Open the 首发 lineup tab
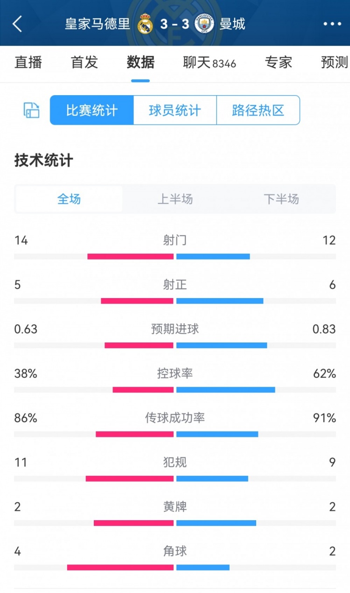This screenshot has width=350, height=593. click(x=84, y=62)
